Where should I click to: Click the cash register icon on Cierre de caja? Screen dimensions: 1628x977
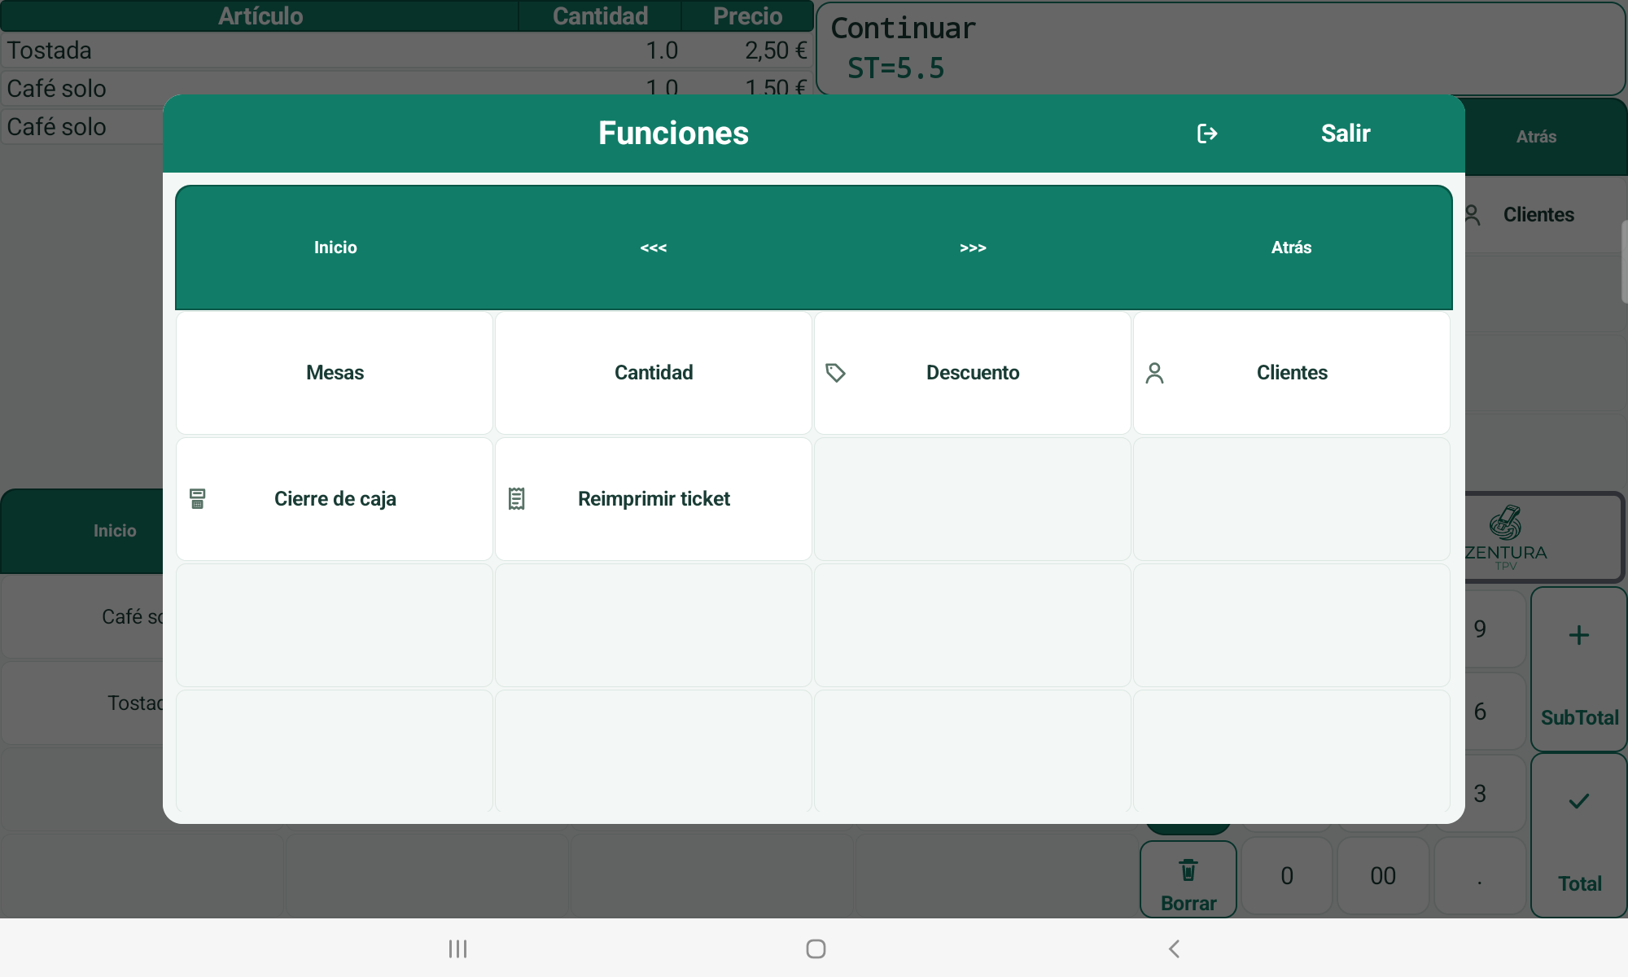coord(197,499)
